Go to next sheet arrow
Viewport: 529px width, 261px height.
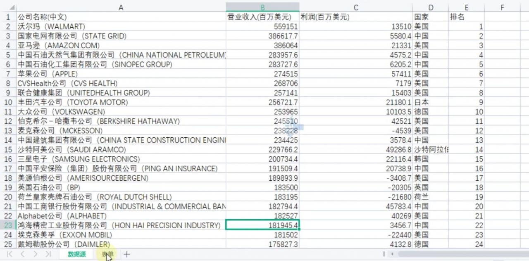36,254
